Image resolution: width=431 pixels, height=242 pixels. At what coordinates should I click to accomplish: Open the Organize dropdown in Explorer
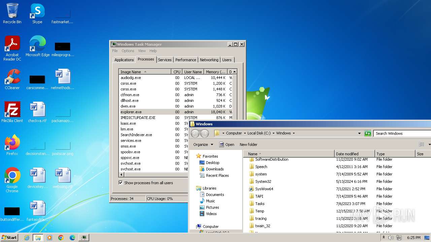[203, 145]
